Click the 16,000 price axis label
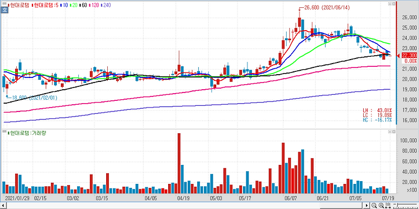 click(409, 120)
